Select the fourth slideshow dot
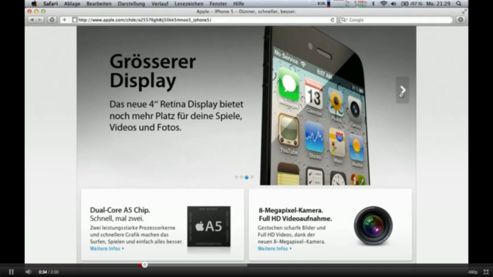The image size is (493, 277). pyautogui.click(x=252, y=177)
